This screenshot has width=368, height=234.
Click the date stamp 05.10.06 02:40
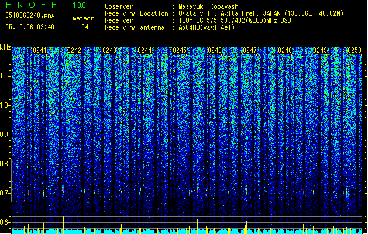30,27
